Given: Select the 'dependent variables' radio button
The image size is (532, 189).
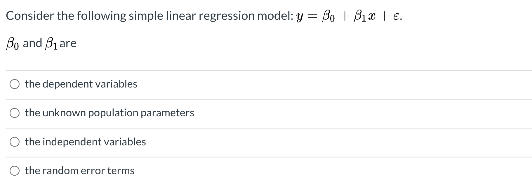Looking at the screenshot, I should tap(15, 85).
